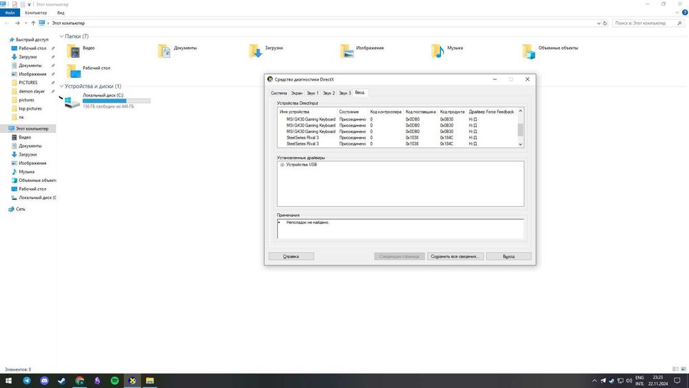Click the Этот компьютер address bar path
This screenshot has height=388, width=689.
tap(68, 23)
